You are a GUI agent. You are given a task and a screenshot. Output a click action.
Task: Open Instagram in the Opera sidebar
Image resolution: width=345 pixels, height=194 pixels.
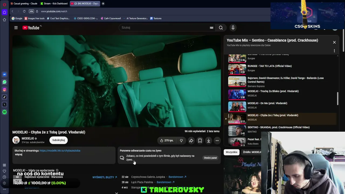4,89
